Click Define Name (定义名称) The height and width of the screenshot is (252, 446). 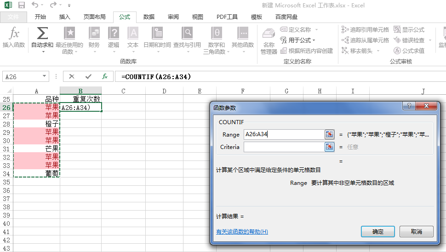296,29
